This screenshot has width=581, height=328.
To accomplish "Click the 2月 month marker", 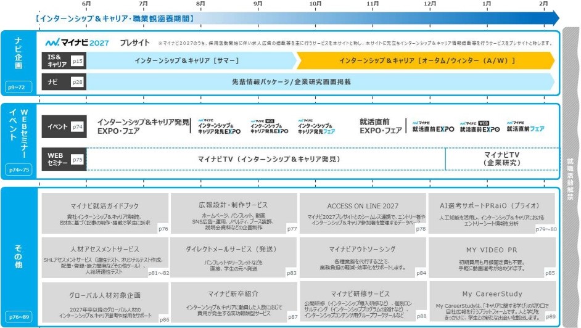I will [543, 4].
